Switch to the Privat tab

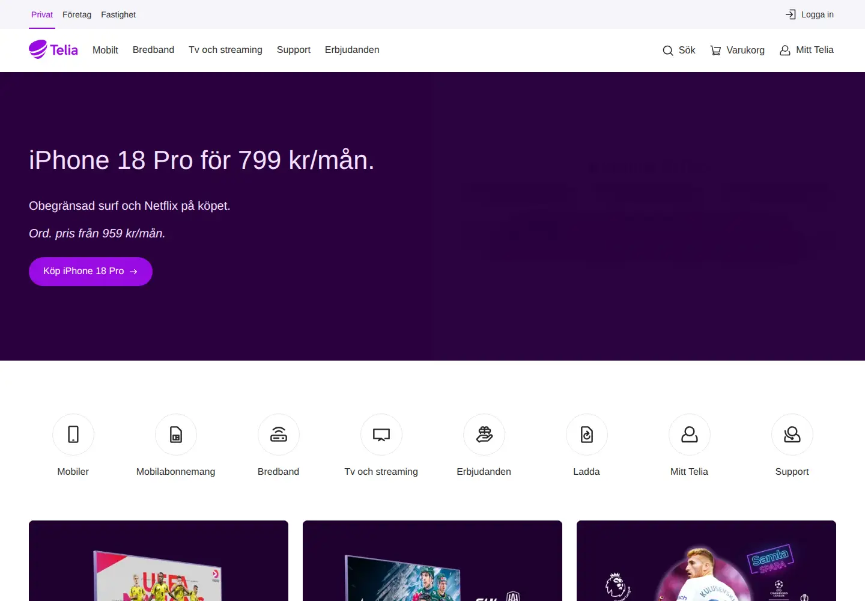click(42, 14)
